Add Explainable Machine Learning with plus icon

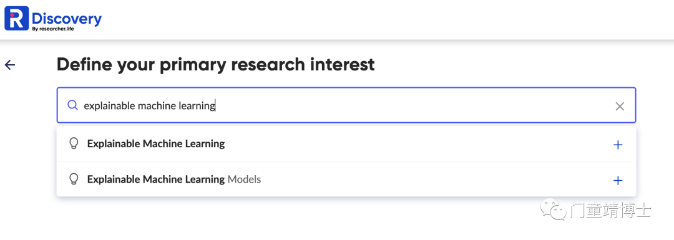point(618,145)
